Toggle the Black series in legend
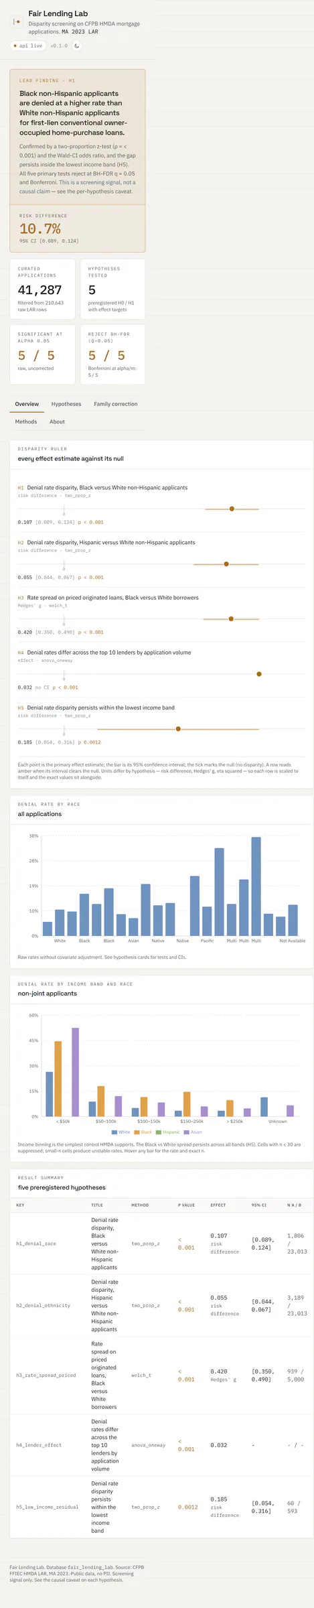 pos(143,1132)
